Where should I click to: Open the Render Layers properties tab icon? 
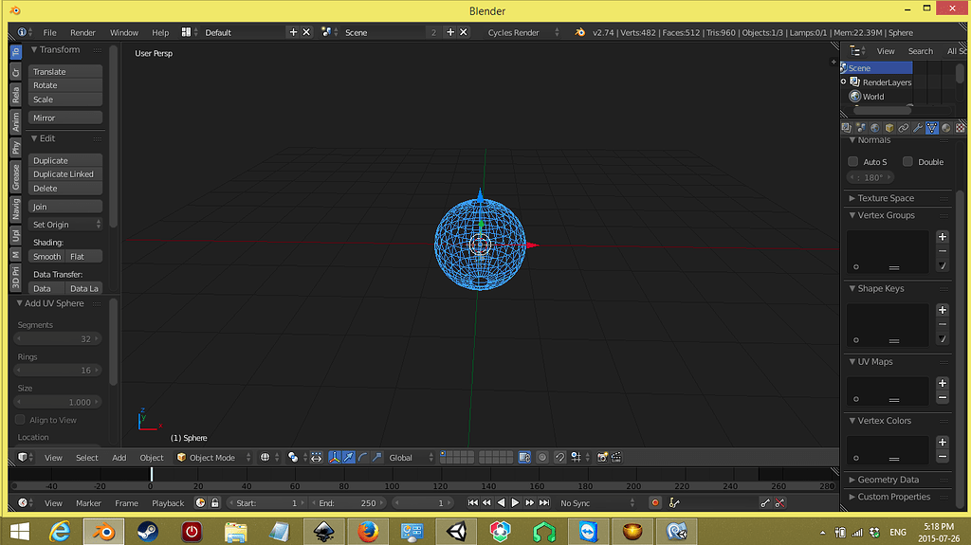(x=847, y=128)
